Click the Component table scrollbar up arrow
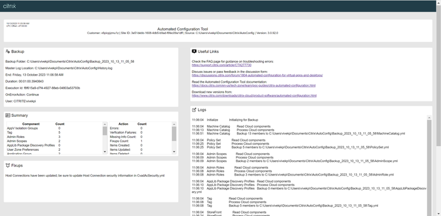This screenshot has height=216, width=441. click(105, 124)
